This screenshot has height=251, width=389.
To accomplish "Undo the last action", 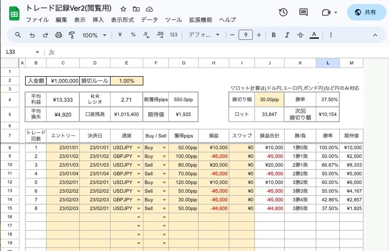I will [32, 35].
